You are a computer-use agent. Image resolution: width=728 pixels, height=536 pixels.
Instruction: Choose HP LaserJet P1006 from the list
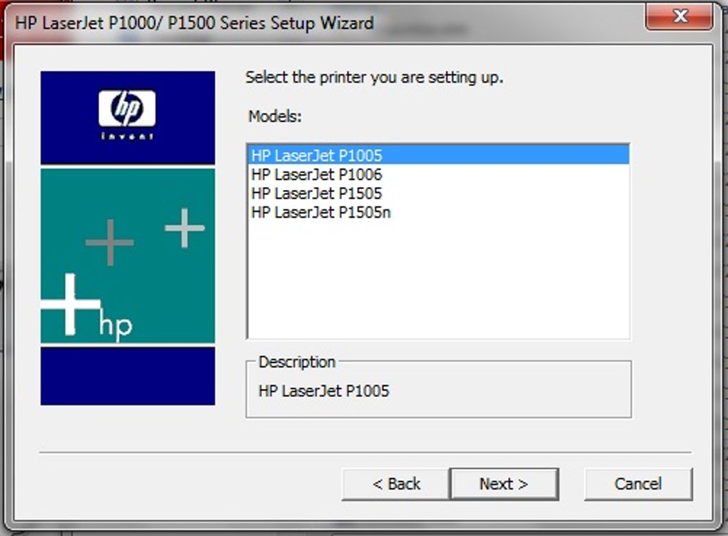(317, 174)
